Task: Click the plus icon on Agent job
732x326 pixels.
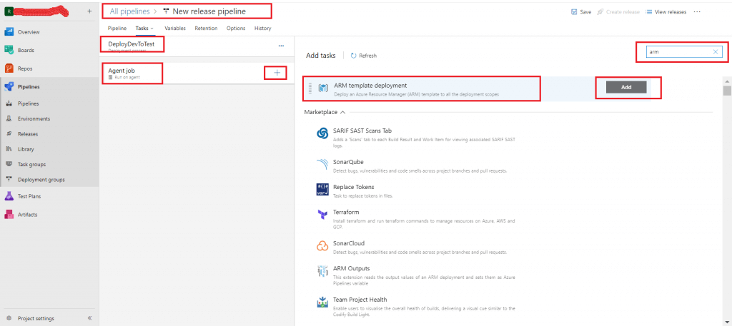Action: click(x=277, y=73)
